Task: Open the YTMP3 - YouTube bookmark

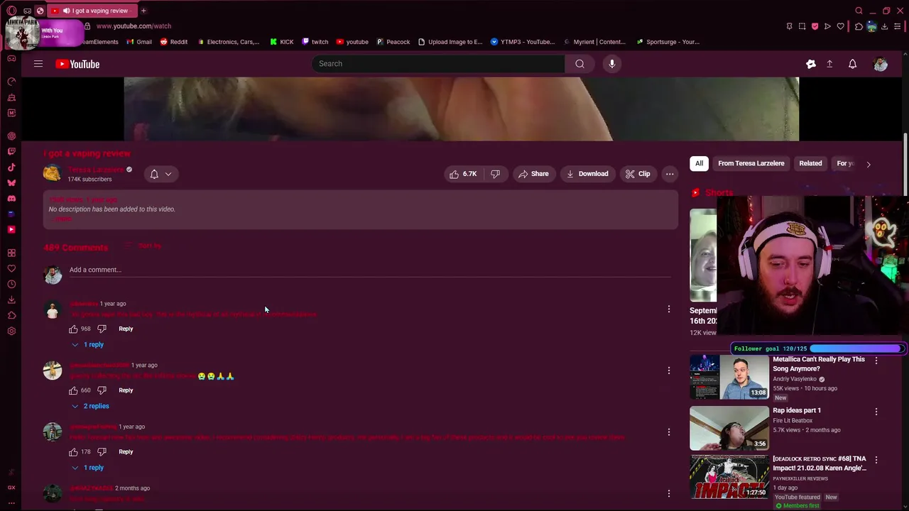Action: pos(522,42)
